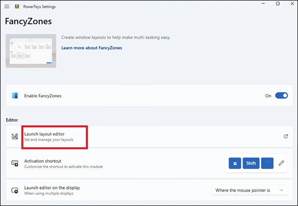Open the 'Where the mouse pointer is' dropdown

pyautogui.click(x=250, y=190)
